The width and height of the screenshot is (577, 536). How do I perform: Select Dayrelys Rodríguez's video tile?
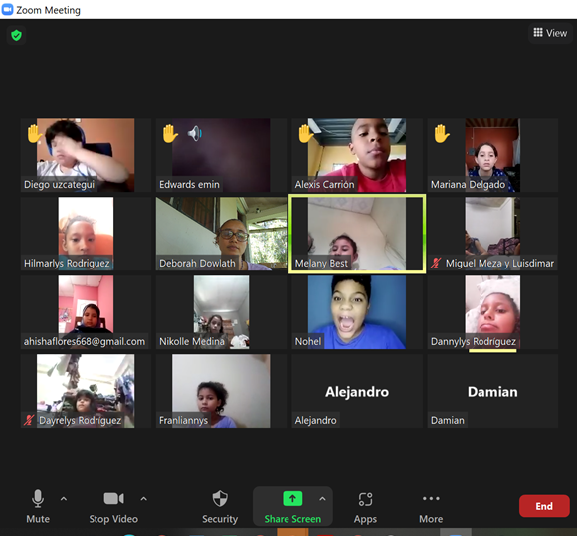(86, 391)
